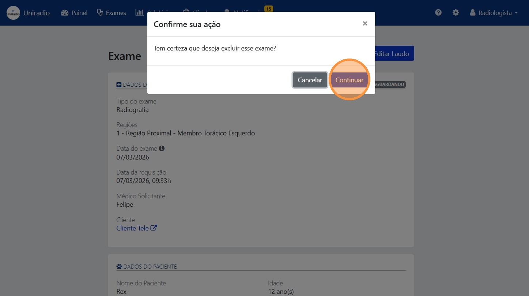Click the paw print icon on Dados do Paciente
The width and height of the screenshot is (529, 296).
(118, 266)
